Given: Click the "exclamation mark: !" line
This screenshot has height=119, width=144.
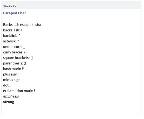Looking at the screenshot, I should click(19, 91).
